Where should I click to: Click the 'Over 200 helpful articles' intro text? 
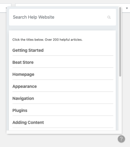pyautogui.click(x=47, y=40)
